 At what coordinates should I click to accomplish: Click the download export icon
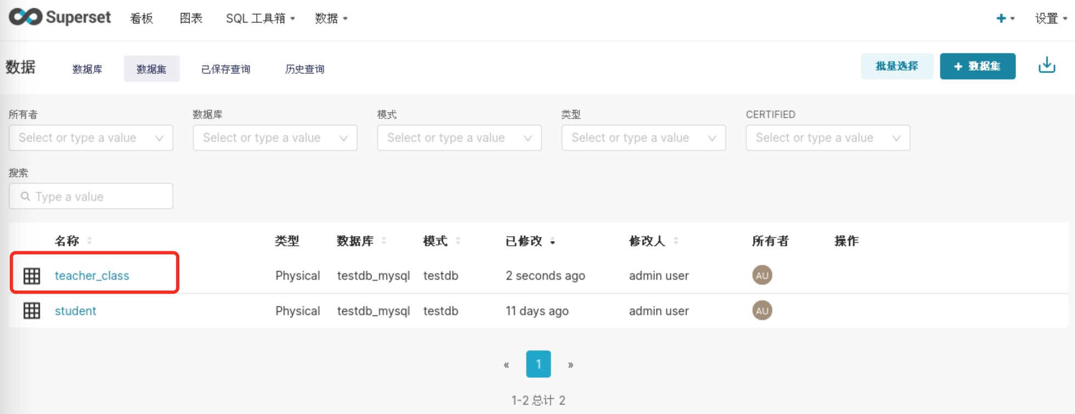(1046, 66)
